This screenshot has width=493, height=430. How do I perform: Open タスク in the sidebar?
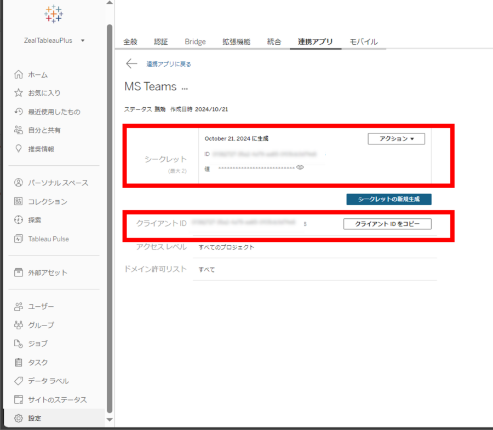[x=38, y=363]
